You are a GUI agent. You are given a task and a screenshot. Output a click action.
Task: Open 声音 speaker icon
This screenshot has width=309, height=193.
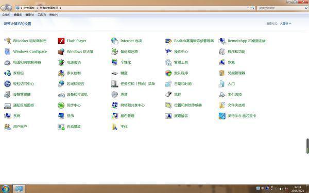(115, 95)
